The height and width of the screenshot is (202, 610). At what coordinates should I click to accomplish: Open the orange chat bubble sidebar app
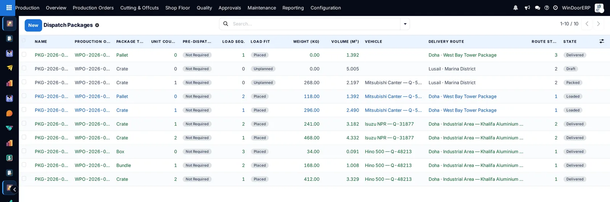point(10,113)
